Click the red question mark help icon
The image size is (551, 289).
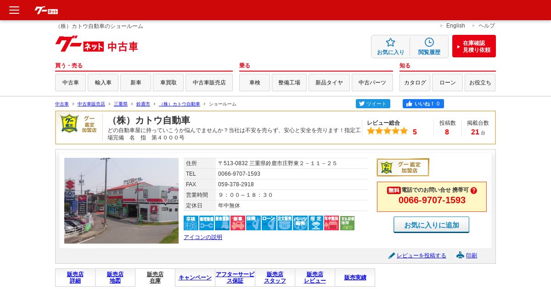click(x=474, y=190)
